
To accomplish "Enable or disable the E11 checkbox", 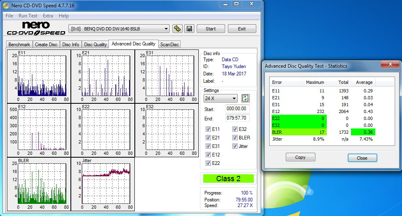I will (x=208, y=129).
